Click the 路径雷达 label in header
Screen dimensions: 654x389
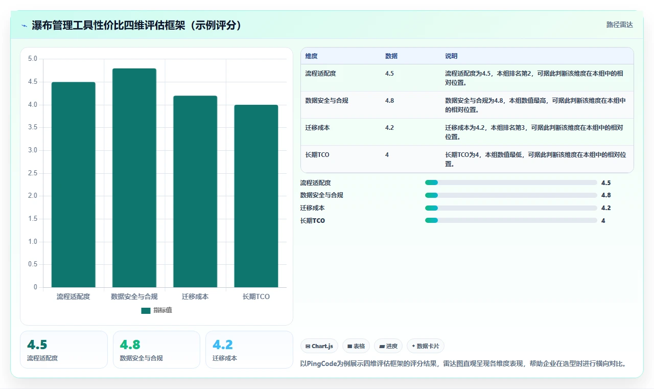pyautogui.click(x=619, y=25)
